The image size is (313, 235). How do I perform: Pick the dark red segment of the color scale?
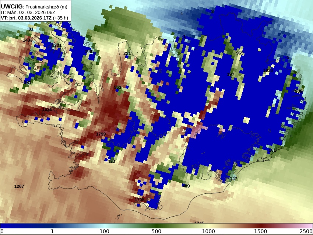pos(260,226)
